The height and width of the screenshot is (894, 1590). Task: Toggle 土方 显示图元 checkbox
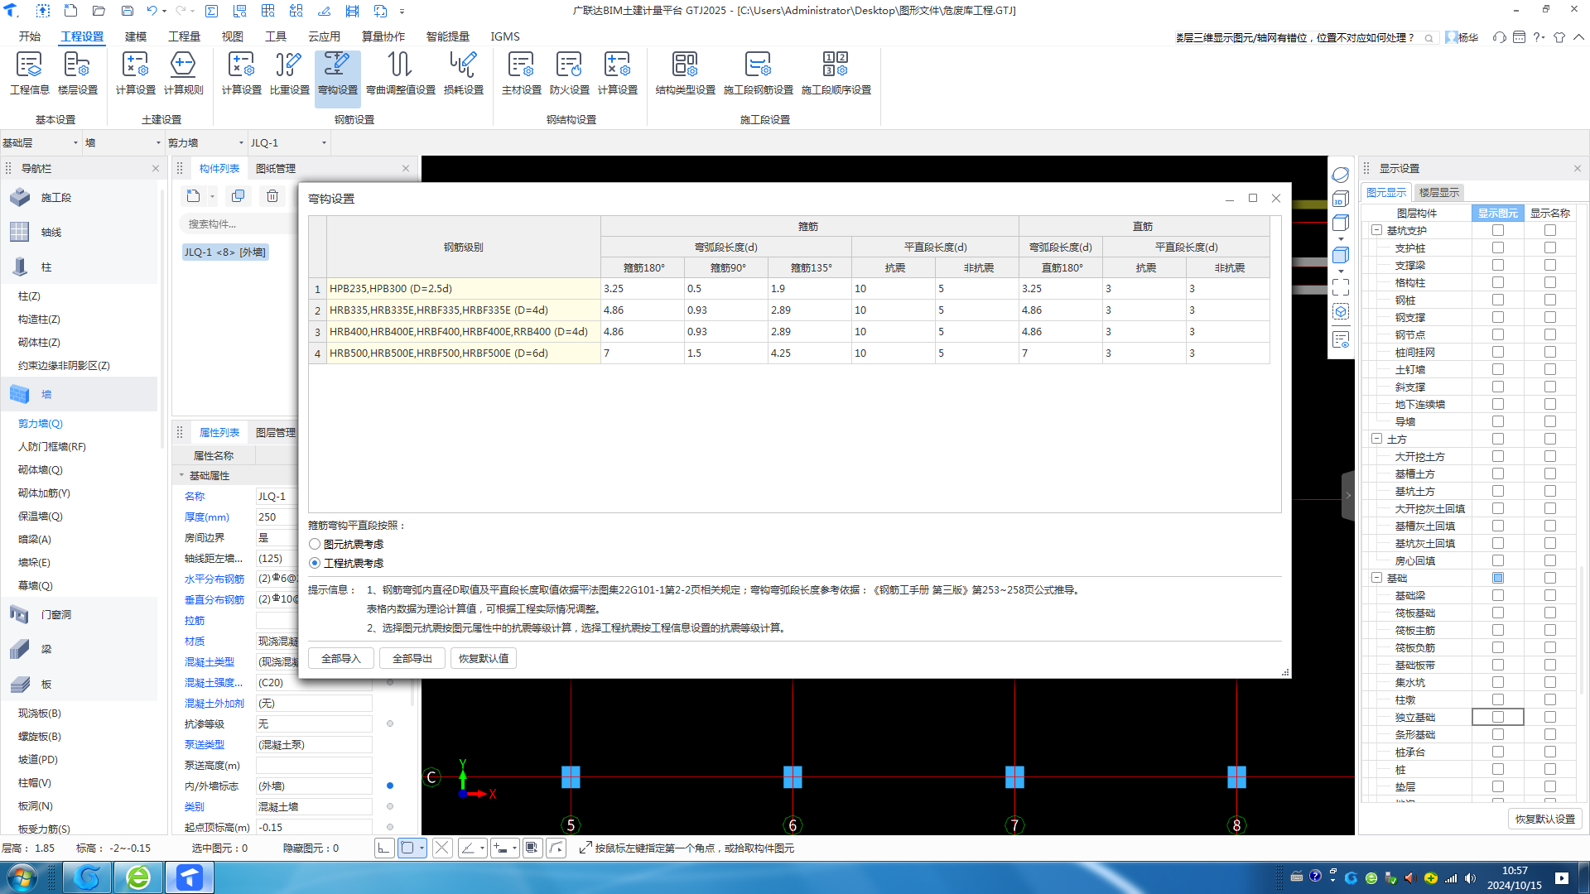pos(1497,440)
